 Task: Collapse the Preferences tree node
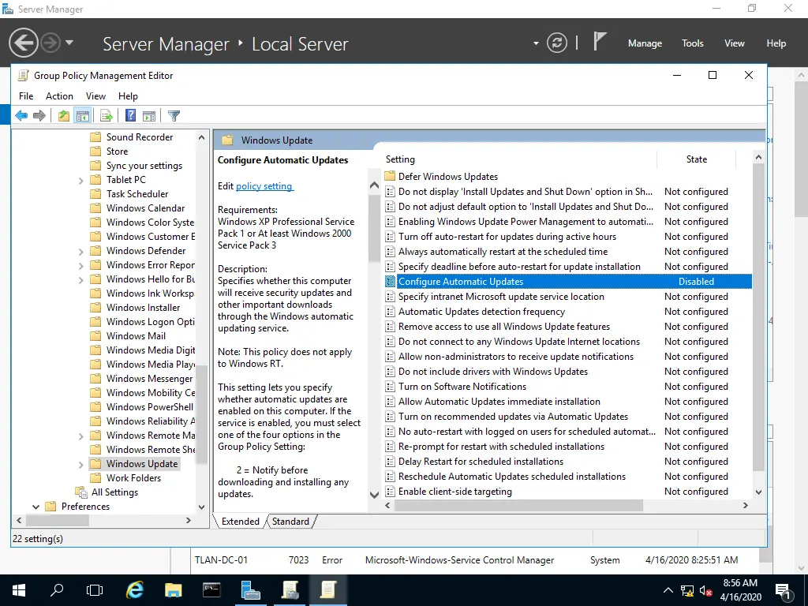[36, 507]
